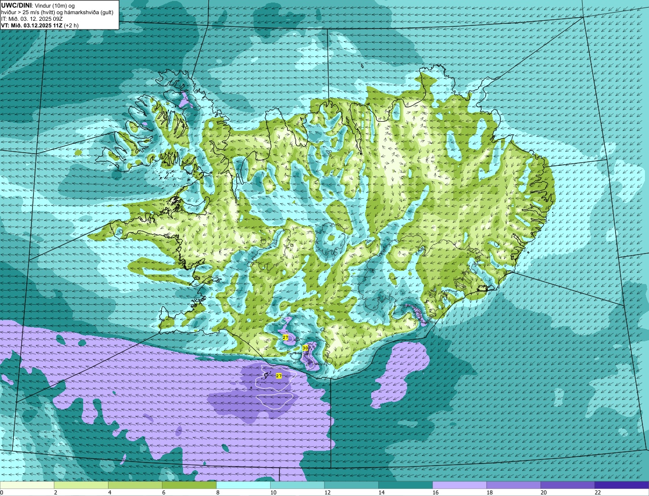Click the "4" tick label on the color scale
Image resolution: width=649 pixels, height=496 pixels.
click(110, 492)
